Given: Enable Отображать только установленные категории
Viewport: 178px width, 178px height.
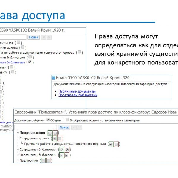Looking at the screenshot, I should pos(67,120).
